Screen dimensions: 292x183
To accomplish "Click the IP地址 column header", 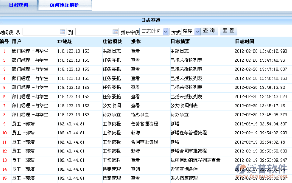I will point(64,42).
